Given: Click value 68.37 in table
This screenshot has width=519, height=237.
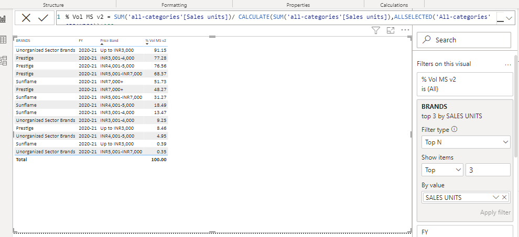Looking at the screenshot, I should tap(160, 74).
